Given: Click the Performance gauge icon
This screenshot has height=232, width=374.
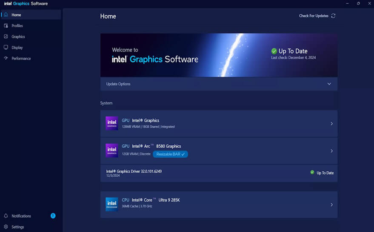Looking at the screenshot, I should pyautogui.click(x=6, y=58).
